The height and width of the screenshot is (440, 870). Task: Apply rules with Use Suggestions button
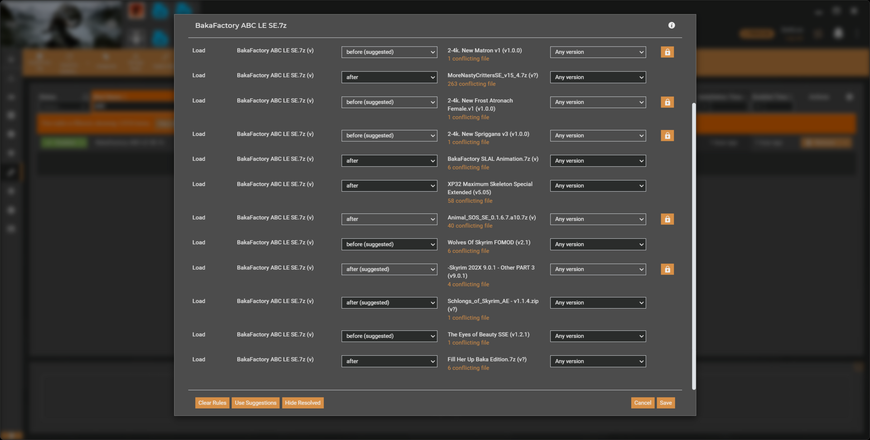click(256, 403)
